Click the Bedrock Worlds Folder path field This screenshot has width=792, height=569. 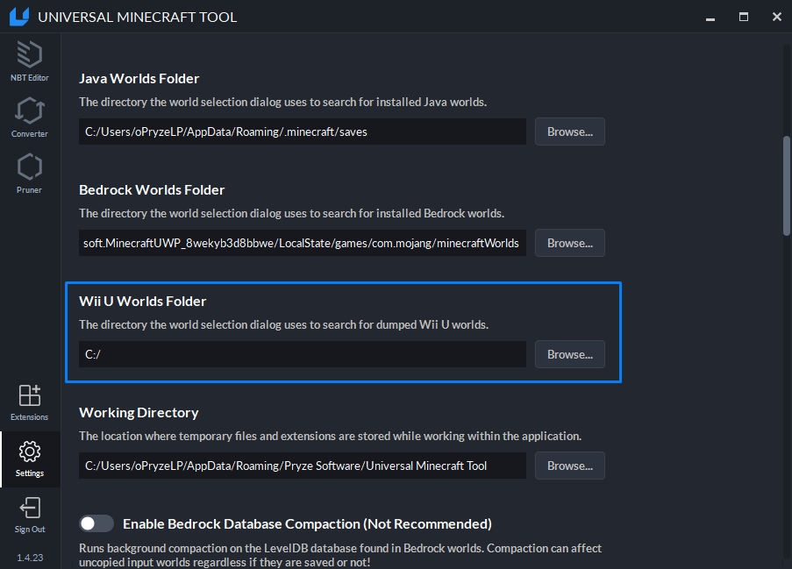(303, 243)
